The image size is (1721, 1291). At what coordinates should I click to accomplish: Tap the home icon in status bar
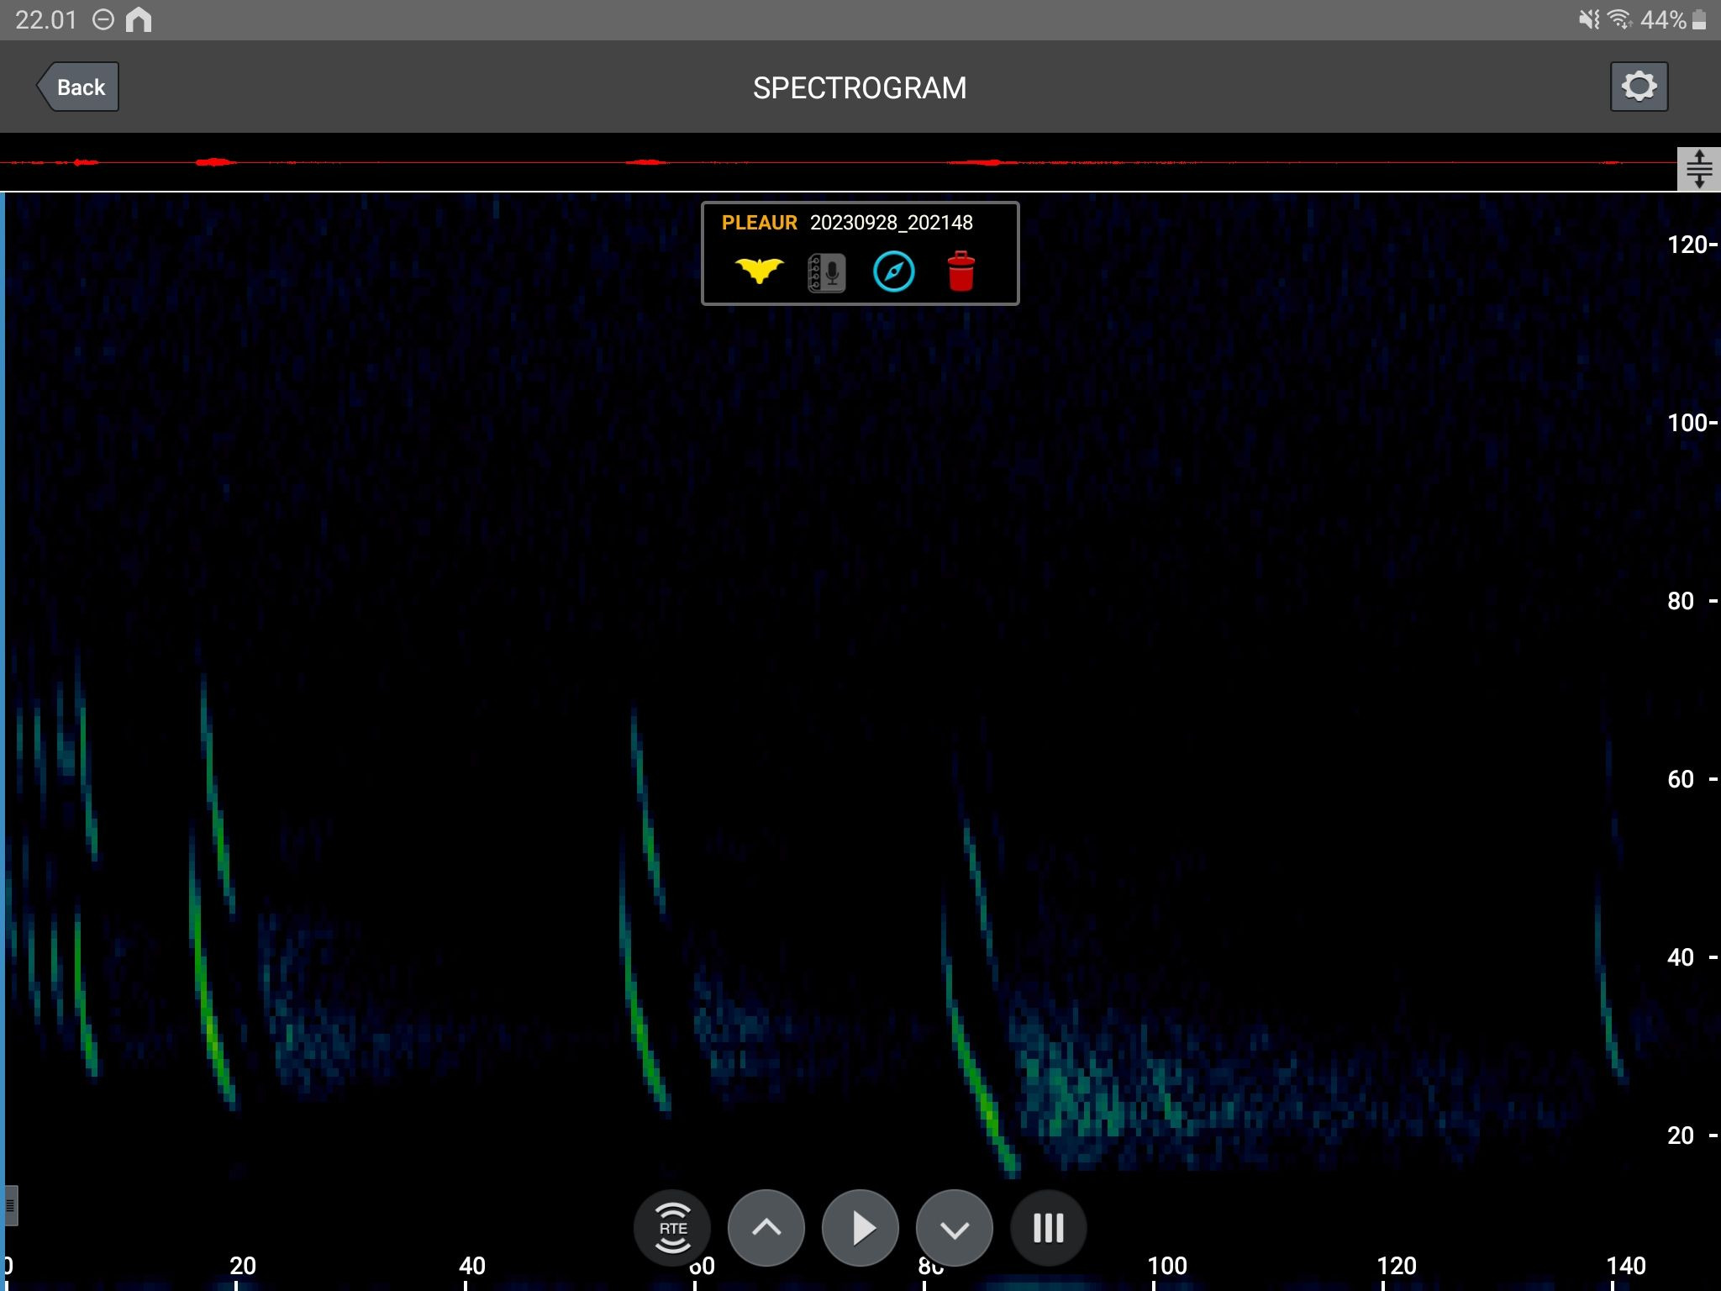click(x=139, y=19)
